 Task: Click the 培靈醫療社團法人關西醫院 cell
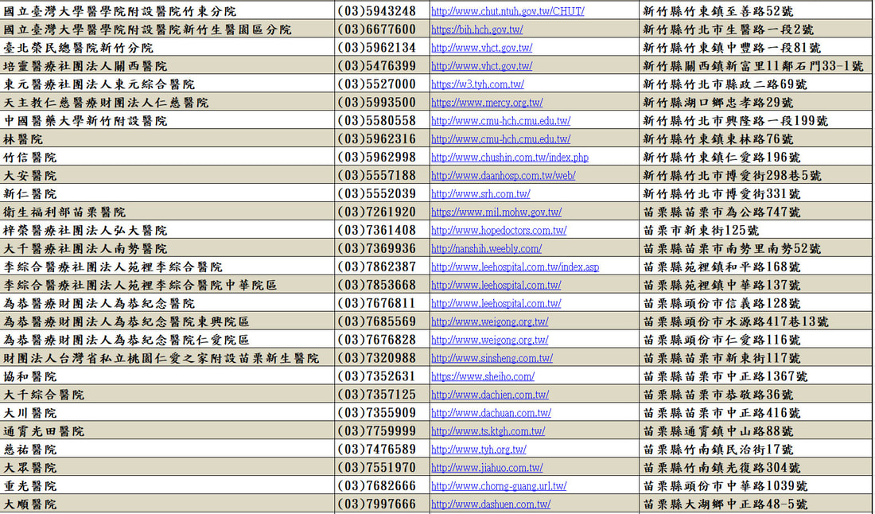[167, 66]
